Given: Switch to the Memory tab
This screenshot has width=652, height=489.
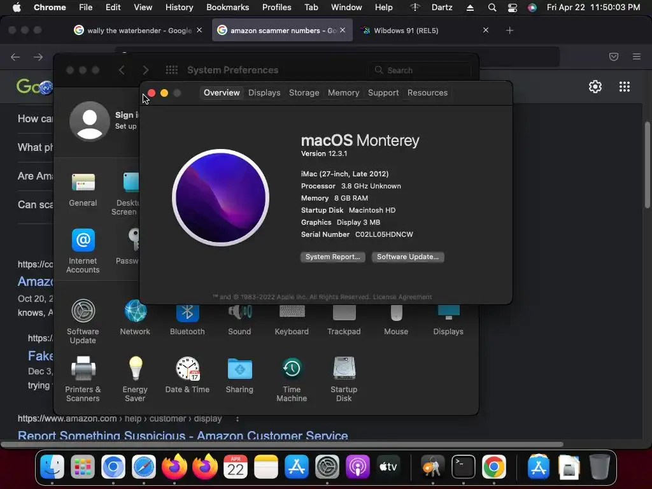Looking at the screenshot, I should coord(343,93).
